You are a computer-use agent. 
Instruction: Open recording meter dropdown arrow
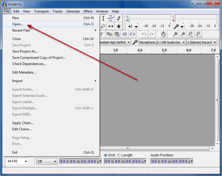182,27
